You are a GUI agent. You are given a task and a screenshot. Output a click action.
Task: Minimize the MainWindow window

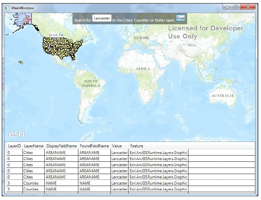click(228, 7)
